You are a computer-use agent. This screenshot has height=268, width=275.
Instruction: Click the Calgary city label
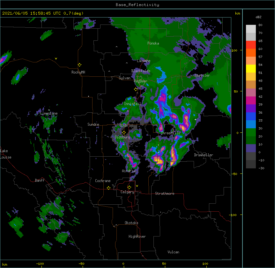pyautogui.click(x=127, y=192)
